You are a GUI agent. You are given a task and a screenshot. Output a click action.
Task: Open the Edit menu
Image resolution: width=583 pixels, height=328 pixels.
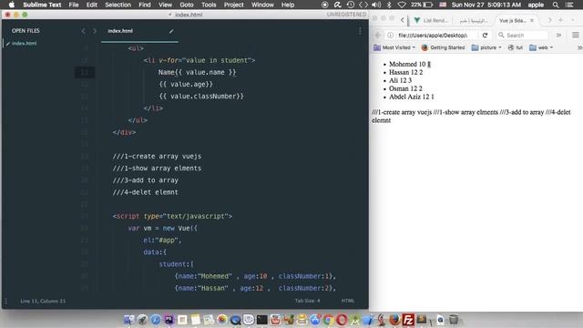[91, 5]
